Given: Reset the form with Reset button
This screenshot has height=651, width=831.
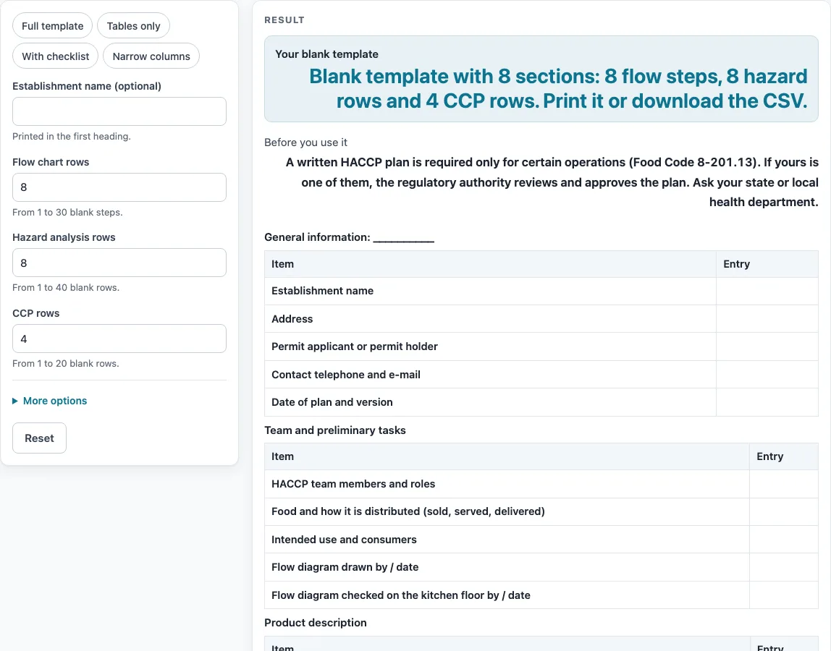Looking at the screenshot, I should 39,438.
